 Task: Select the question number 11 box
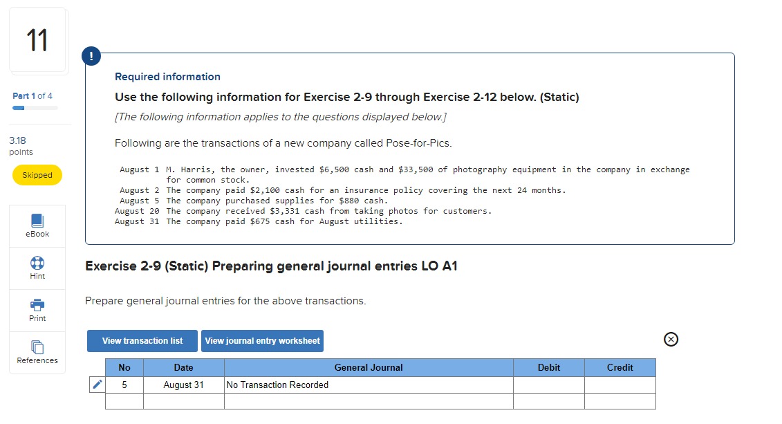coord(38,41)
